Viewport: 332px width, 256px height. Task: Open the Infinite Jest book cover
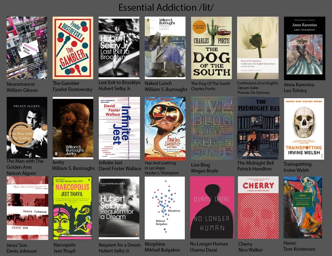[x=119, y=128]
